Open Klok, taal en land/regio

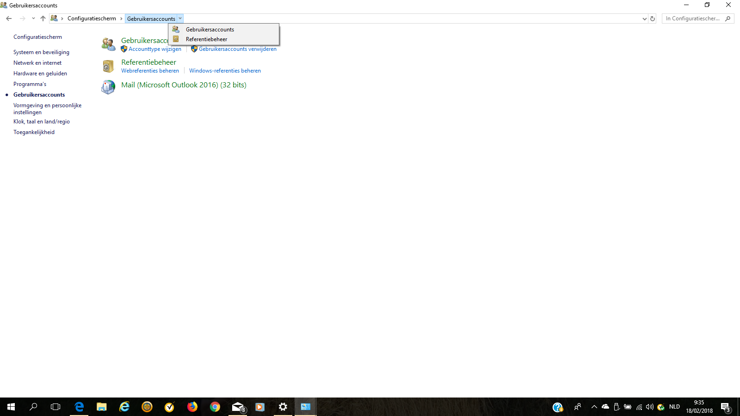coord(42,122)
